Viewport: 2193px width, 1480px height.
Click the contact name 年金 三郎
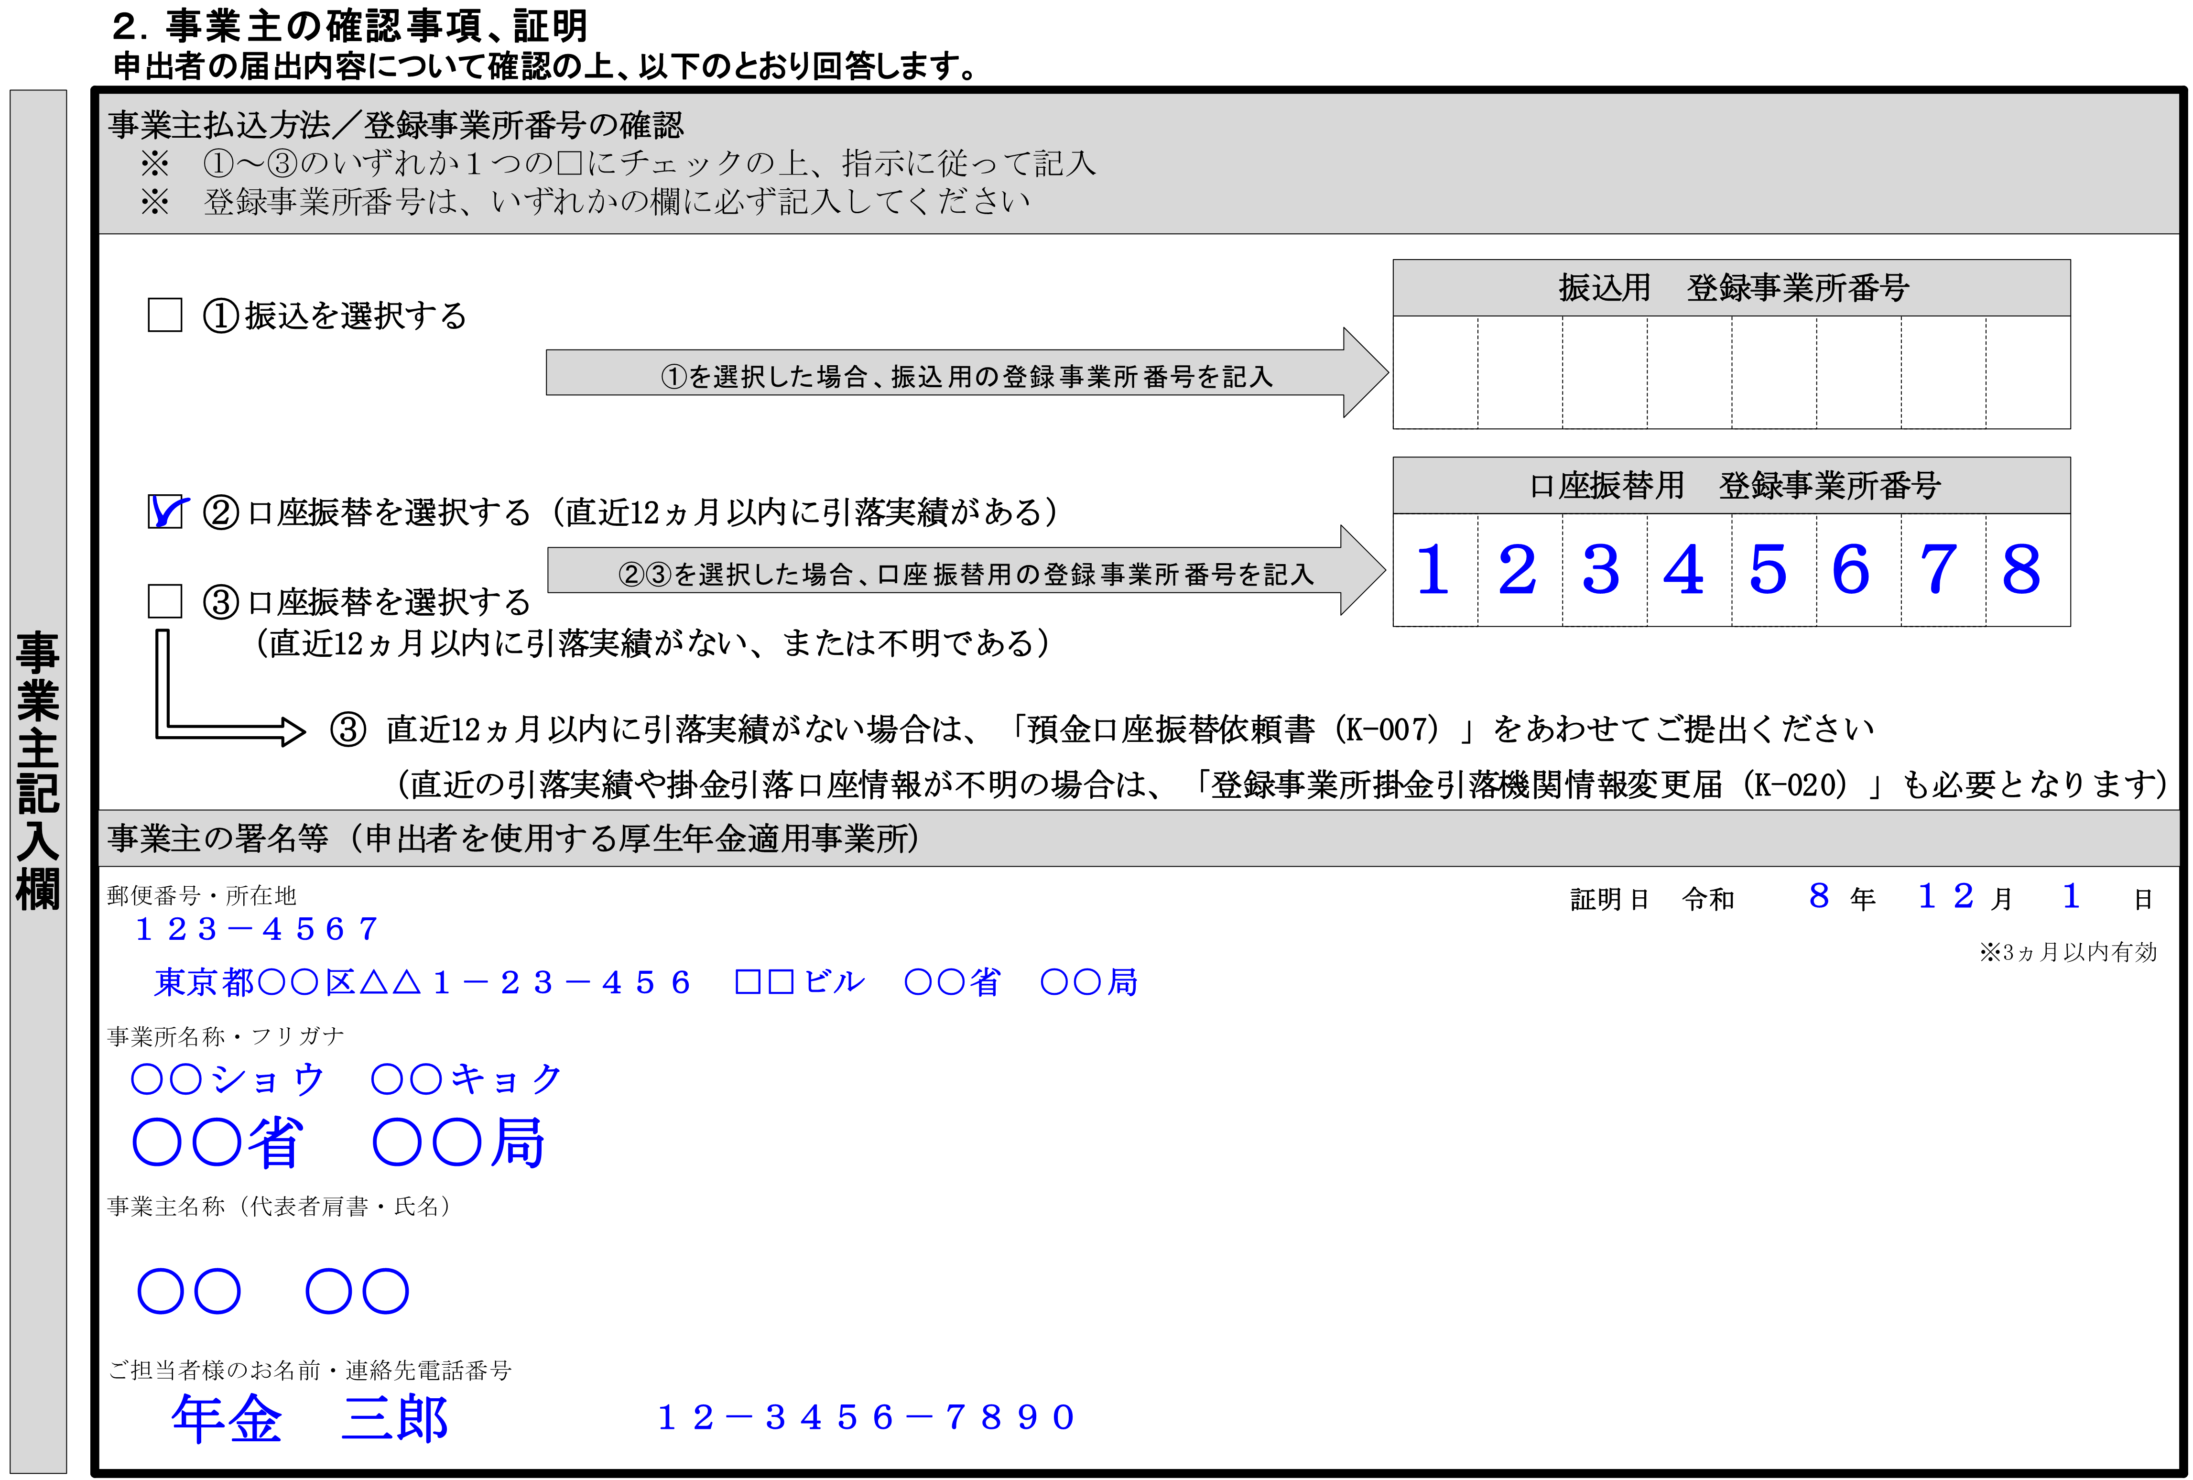pyautogui.click(x=310, y=1419)
